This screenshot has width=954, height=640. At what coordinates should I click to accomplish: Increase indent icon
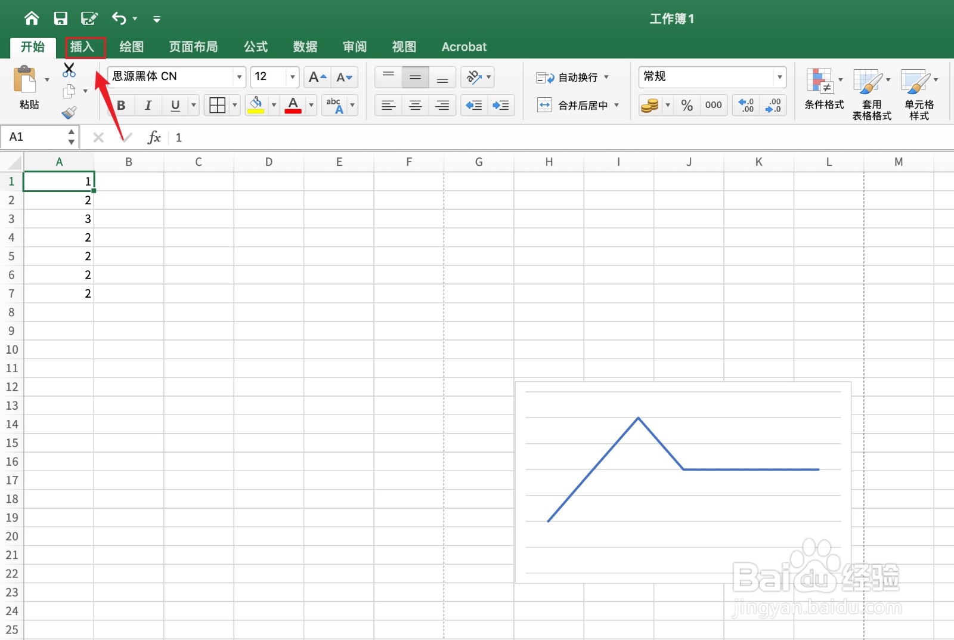[x=501, y=106]
